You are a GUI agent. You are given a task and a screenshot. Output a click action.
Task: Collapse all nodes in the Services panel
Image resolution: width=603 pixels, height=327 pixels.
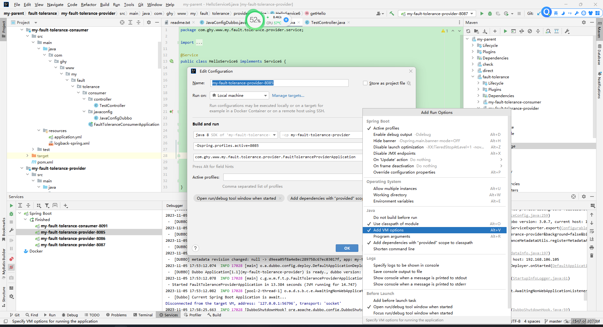coord(28,205)
